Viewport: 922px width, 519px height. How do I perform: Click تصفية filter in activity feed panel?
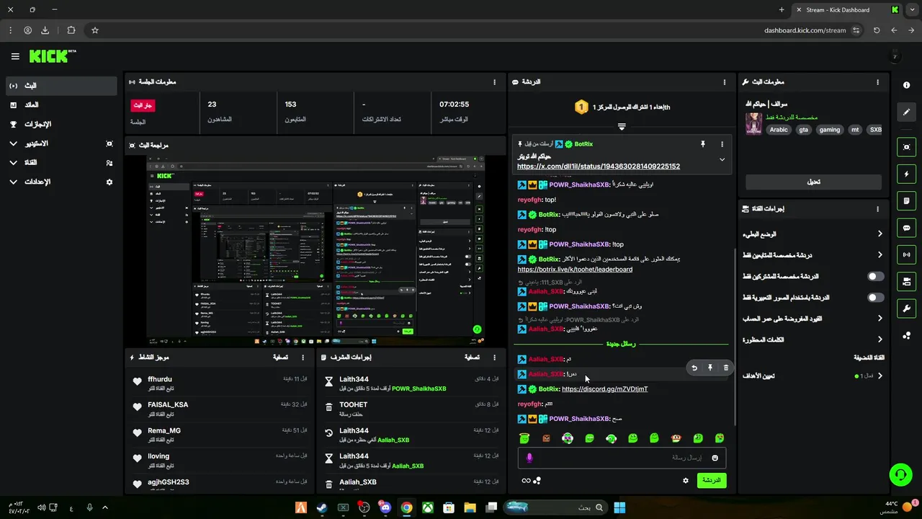[280, 358]
